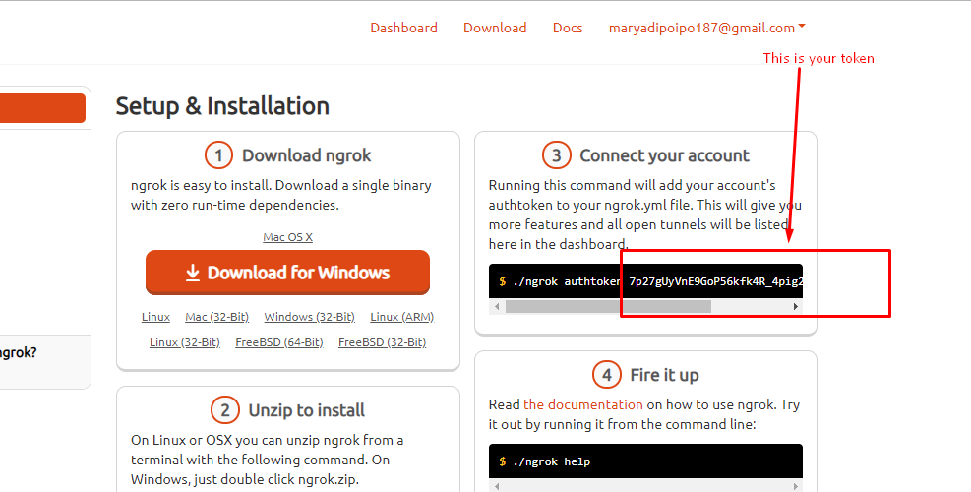Open the Dashboard navigation link
971x492 pixels.
pyautogui.click(x=403, y=28)
